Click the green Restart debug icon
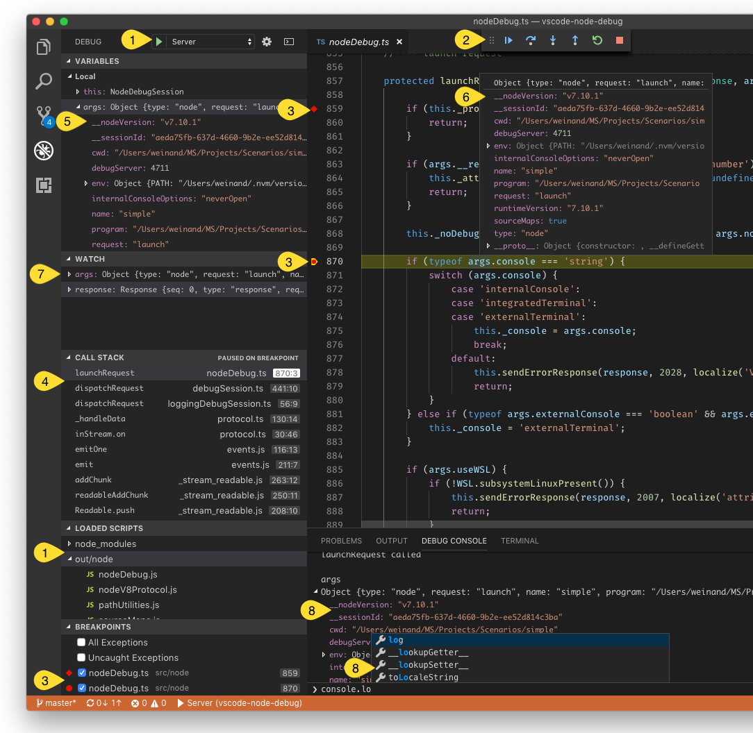The height and width of the screenshot is (733, 753). coord(597,40)
